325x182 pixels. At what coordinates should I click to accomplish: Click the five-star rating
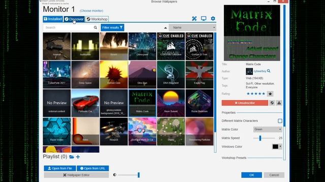(x=256, y=94)
